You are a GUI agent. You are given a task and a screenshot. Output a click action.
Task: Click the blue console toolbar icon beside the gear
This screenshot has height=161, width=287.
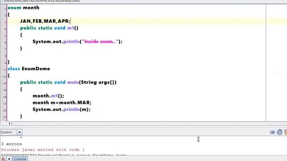point(272,132)
